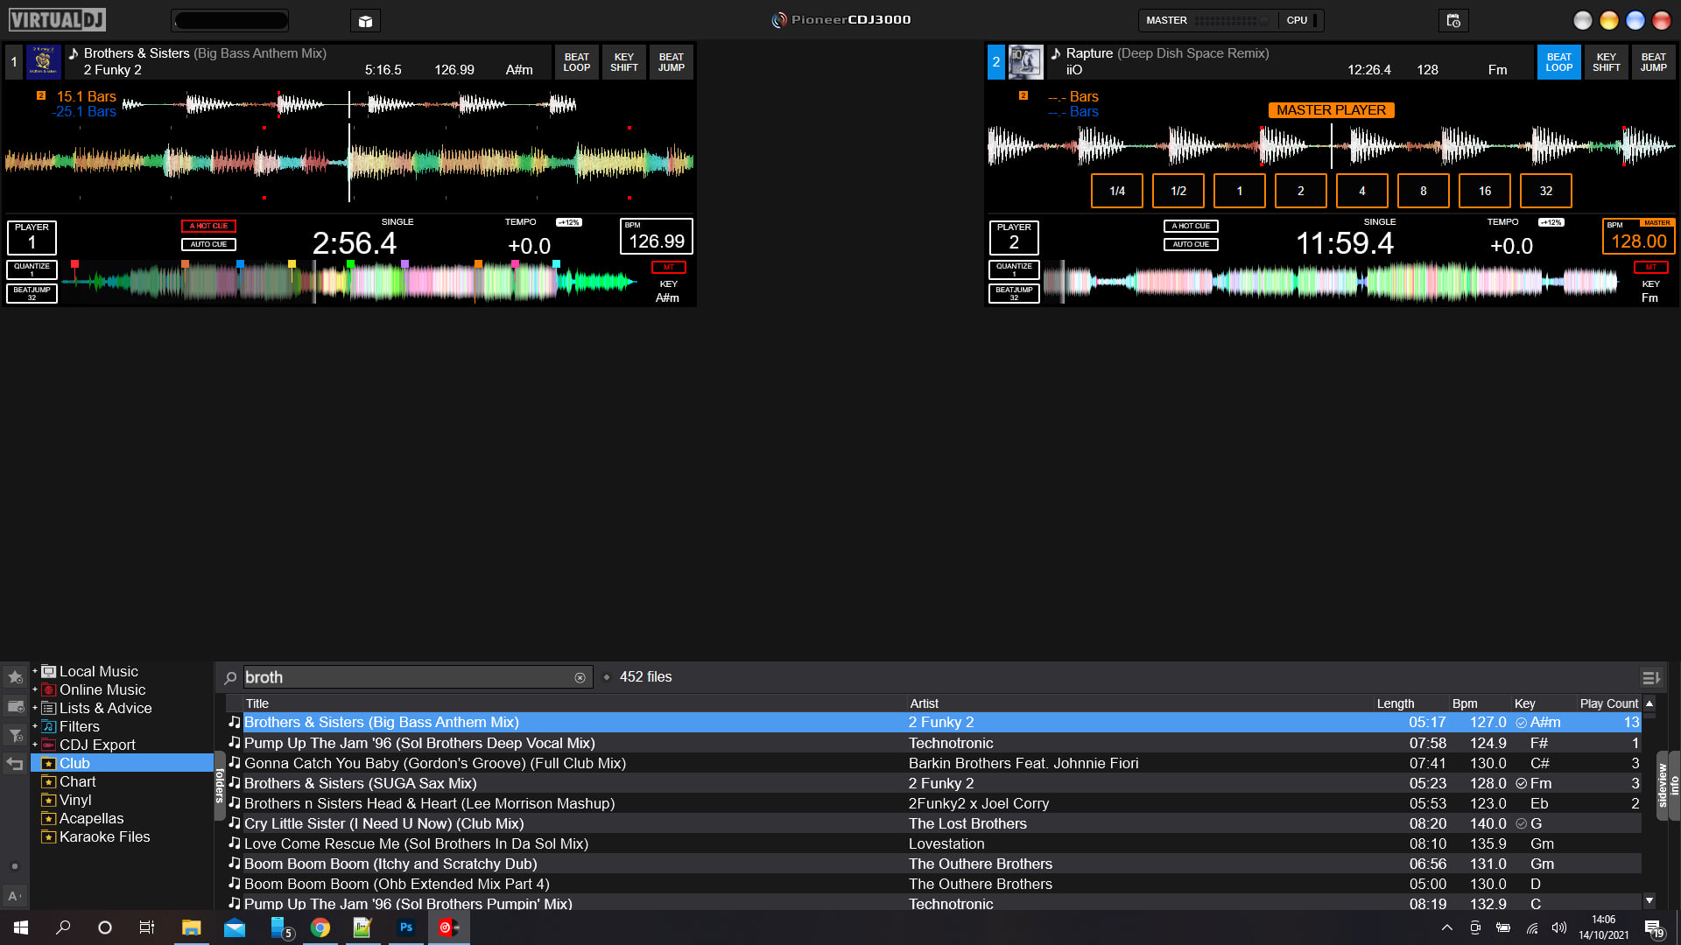Select deck 1 BEAT LOOP tab
Screen dimensions: 1681x945
click(576, 62)
